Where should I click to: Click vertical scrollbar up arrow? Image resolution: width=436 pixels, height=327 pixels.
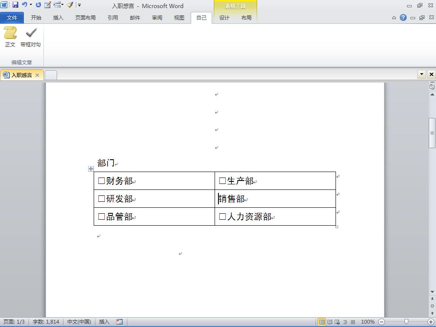click(x=432, y=95)
